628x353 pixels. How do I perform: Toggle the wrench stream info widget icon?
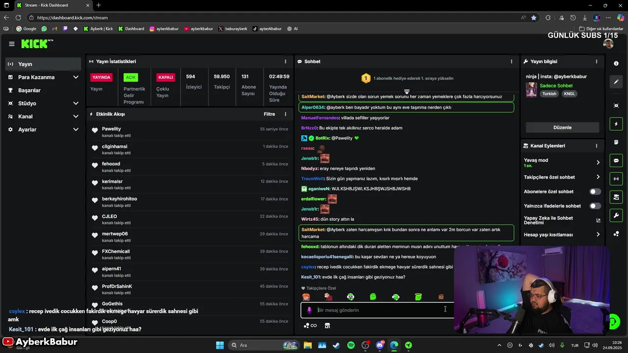(x=616, y=215)
